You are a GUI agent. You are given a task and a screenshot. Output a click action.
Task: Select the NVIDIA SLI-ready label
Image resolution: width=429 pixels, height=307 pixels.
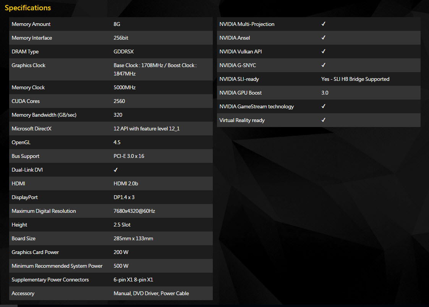click(239, 79)
